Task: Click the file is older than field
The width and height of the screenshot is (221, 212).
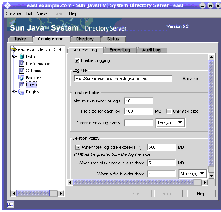Action: click(x=161, y=174)
